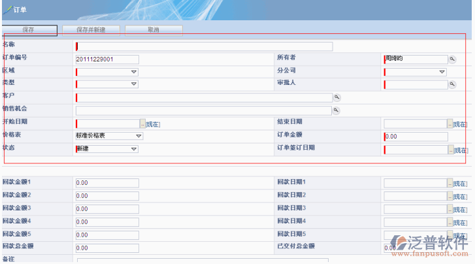
Task: Open date picker button for 回款日期3
Action: (x=450, y=209)
